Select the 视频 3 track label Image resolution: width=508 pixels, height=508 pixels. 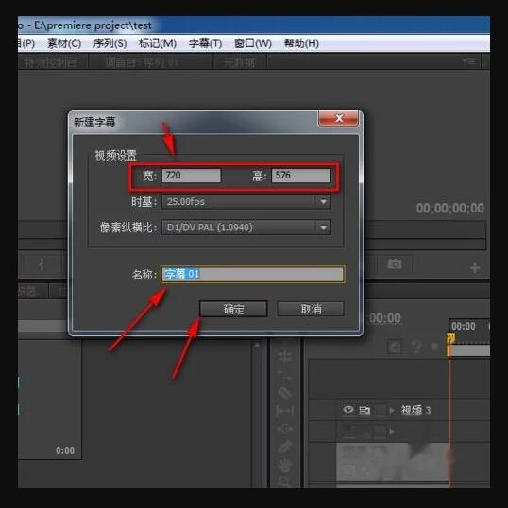tap(415, 410)
